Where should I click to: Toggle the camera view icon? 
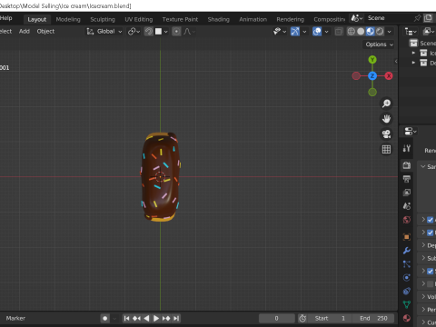[386, 134]
